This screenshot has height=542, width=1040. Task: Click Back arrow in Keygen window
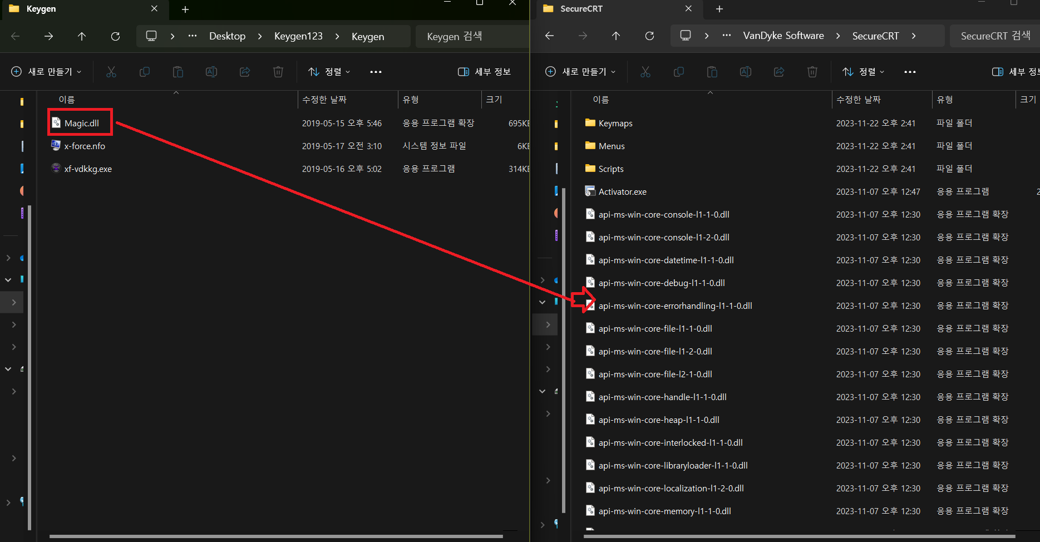[16, 36]
